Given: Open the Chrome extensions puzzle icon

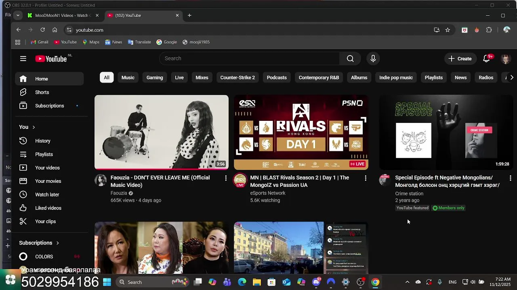Looking at the screenshot, I should pos(489,30).
